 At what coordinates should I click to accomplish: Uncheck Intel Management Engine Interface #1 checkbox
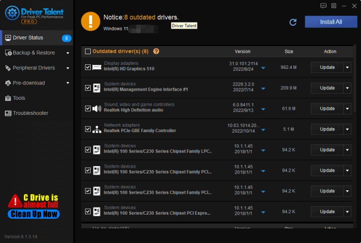point(88,88)
